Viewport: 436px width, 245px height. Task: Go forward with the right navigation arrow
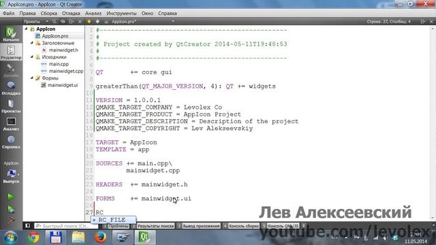pos(97,21)
